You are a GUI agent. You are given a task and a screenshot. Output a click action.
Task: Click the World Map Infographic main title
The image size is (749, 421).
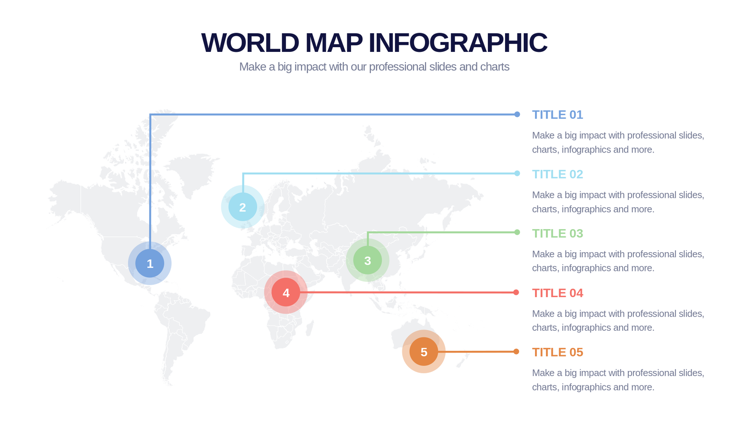click(374, 43)
